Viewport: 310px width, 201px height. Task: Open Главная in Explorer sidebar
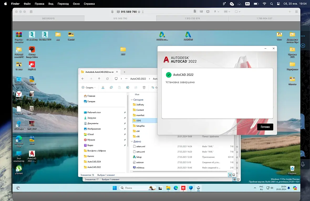click(89, 96)
